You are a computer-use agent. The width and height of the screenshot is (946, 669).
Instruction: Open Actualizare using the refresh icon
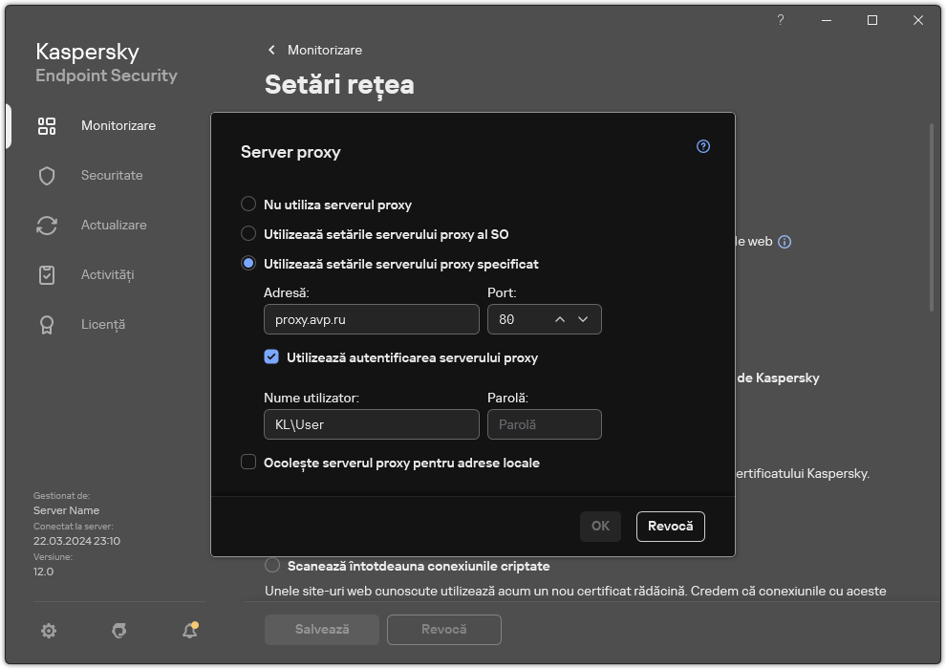[47, 225]
